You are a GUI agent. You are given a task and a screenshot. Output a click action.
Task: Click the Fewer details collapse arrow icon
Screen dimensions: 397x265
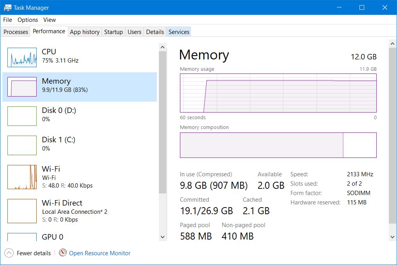click(9, 253)
